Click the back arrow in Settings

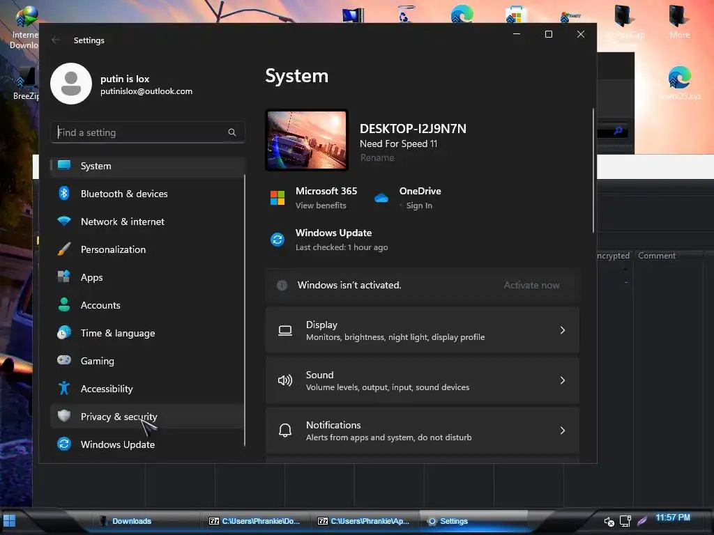56,40
